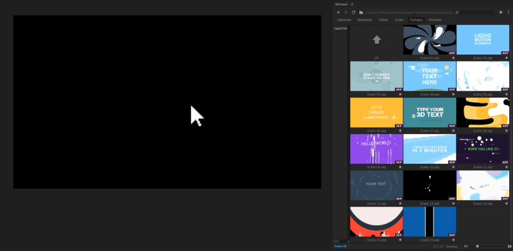Click the search magnifier icon

click(457, 12)
